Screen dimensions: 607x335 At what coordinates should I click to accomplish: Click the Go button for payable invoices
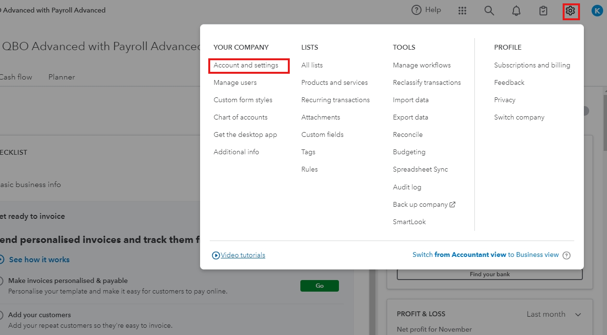point(319,285)
